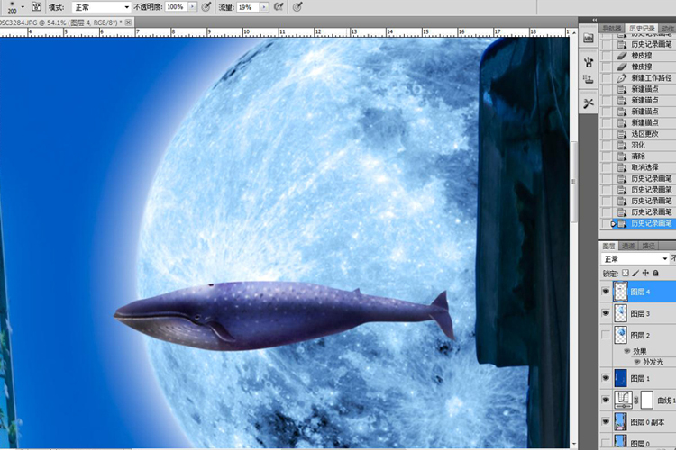Switch to the 导航器 (Navigator) tab

[x=612, y=29]
